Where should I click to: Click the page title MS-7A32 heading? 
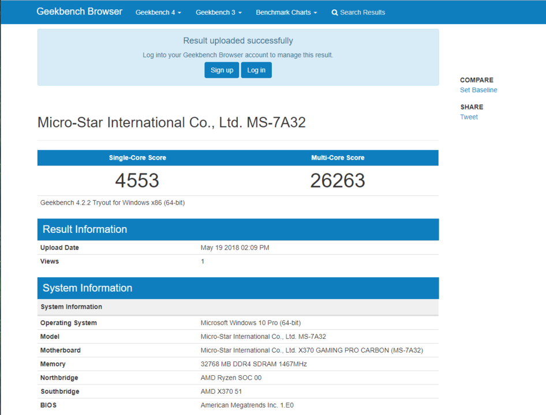click(171, 122)
